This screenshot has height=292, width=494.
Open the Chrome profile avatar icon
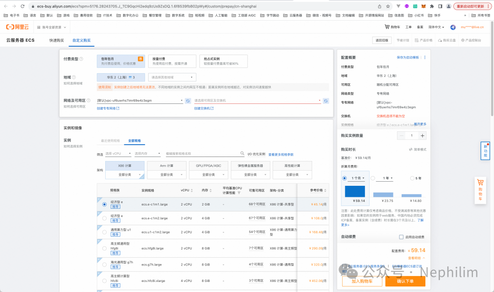[x=449, y=6]
